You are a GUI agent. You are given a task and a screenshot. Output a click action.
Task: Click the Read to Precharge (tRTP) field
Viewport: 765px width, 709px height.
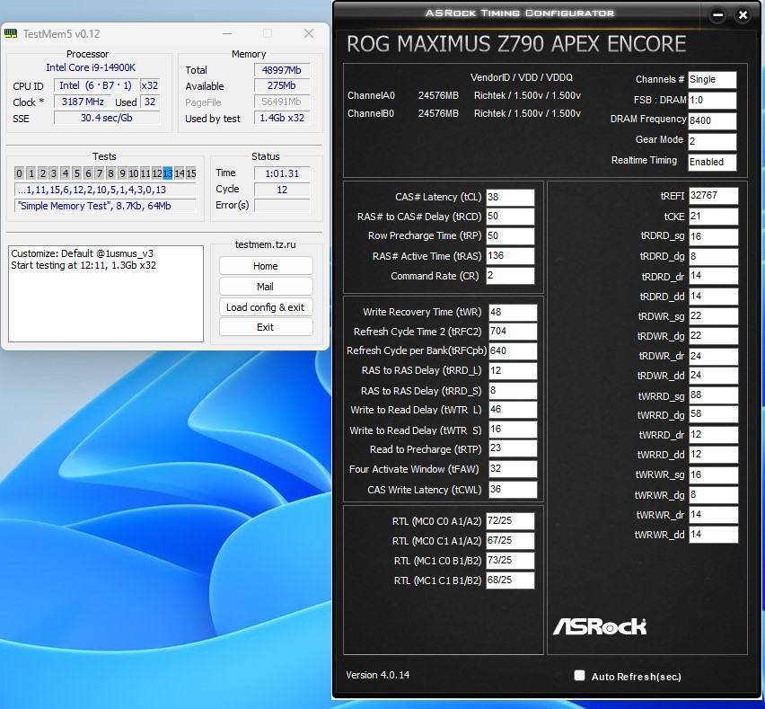point(513,448)
